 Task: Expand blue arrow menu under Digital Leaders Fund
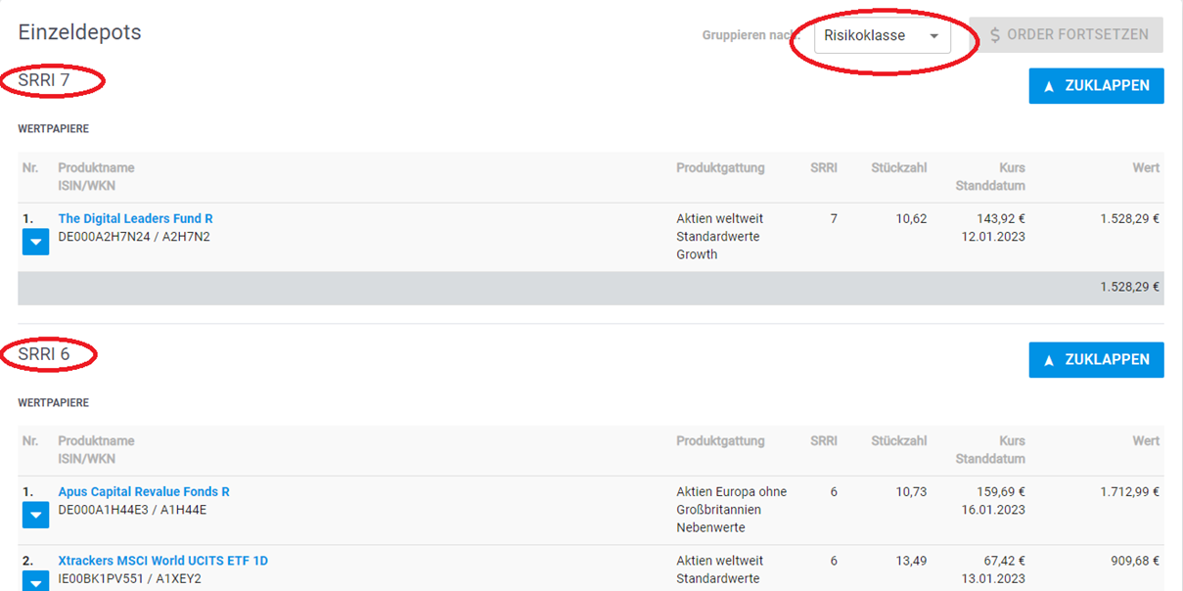tap(35, 242)
